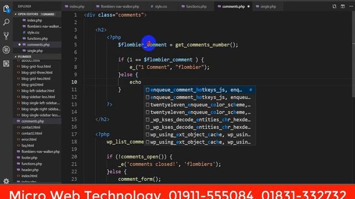Open the Search activity bar icon
355x199 pixels.
[6, 22]
